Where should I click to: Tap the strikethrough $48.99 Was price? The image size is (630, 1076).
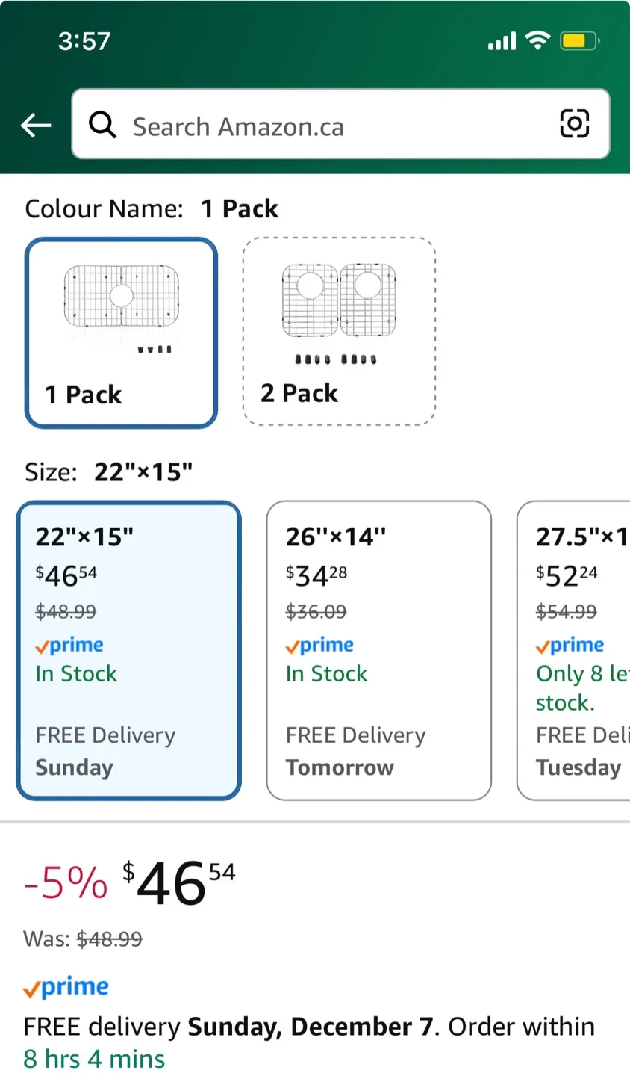pos(109,938)
